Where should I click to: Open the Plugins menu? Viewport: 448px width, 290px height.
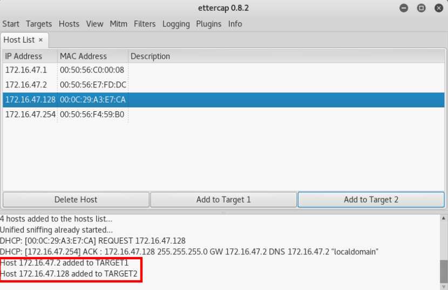click(209, 24)
